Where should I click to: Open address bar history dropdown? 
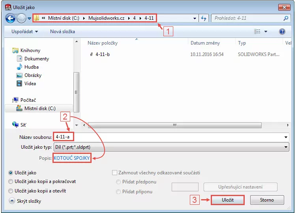pos(195,19)
